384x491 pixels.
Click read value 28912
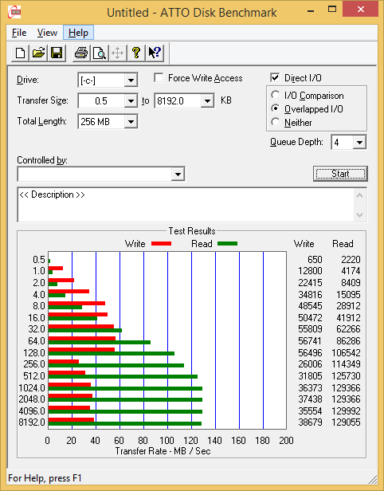(x=348, y=306)
